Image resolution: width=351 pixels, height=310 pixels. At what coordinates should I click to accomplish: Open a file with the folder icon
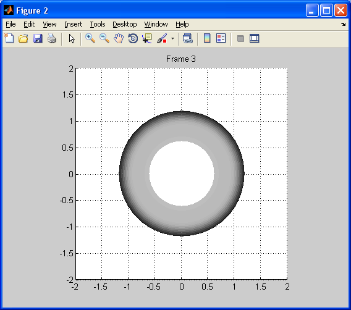(23, 38)
